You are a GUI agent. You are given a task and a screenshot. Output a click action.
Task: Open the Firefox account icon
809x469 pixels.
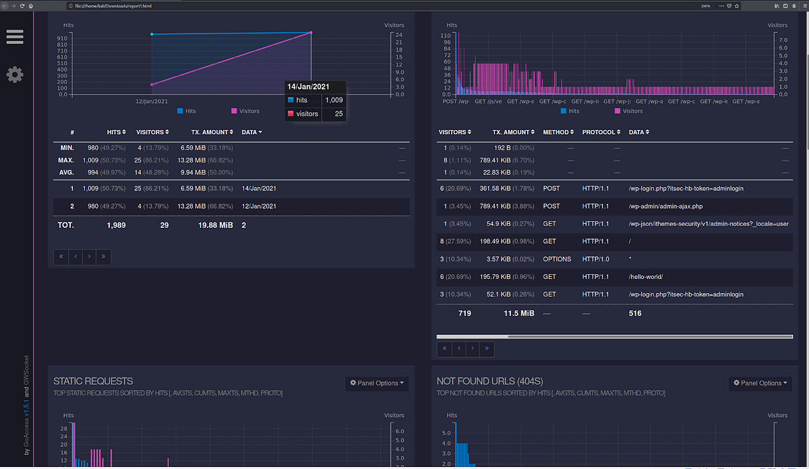[793, 5]
